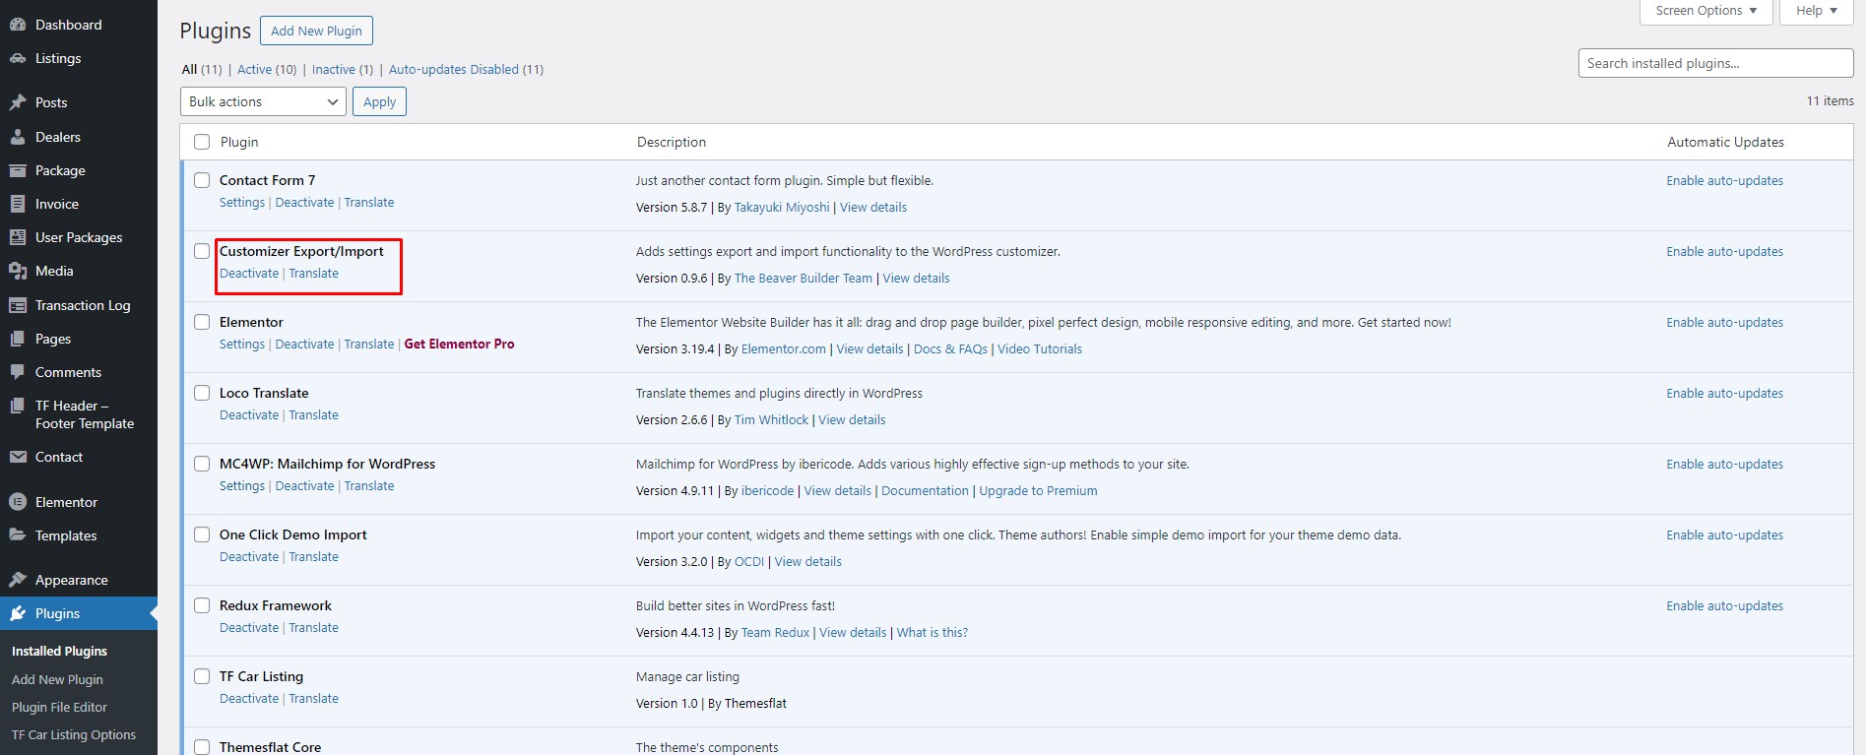This screenshot has width=1866, height=755.
Task: Click the Listings car icon in the sidebar
Action: pyautogui.click(x=18, y=58)
